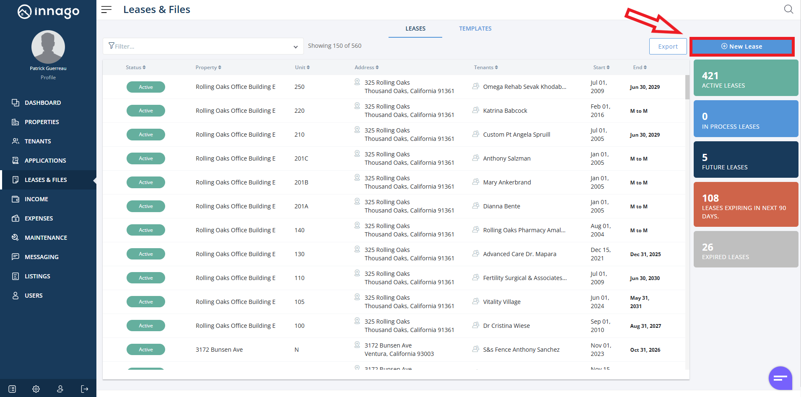This screenshot has height=397, width=801.
Task: Click the lease table vertical scrollbar
Action: click(687, 87)
